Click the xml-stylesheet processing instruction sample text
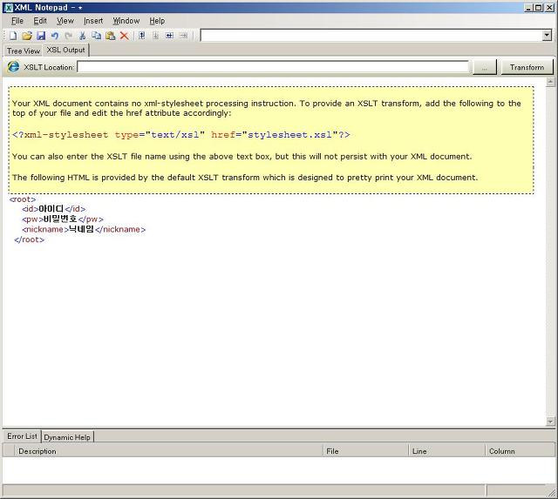558x499 pixels. 181,135
